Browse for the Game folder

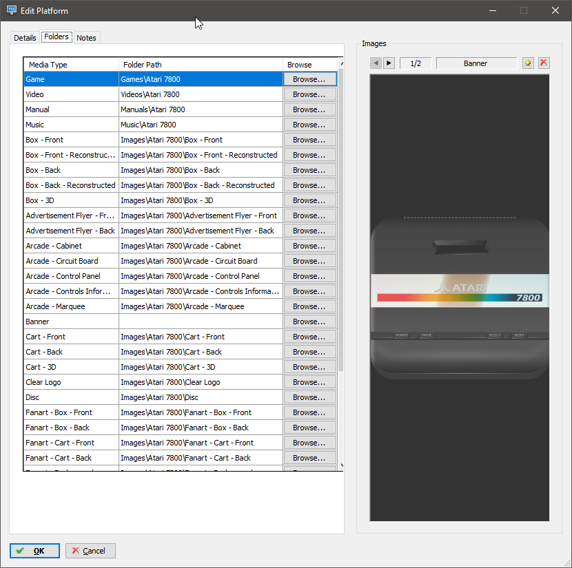[309, 79]
